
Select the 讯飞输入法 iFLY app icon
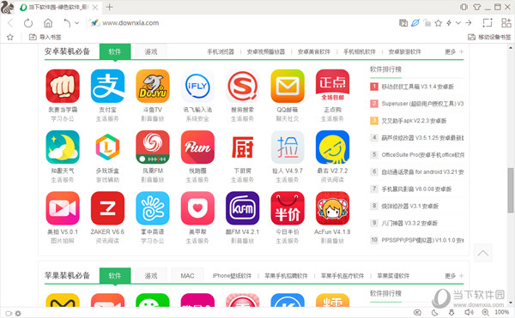197,86
